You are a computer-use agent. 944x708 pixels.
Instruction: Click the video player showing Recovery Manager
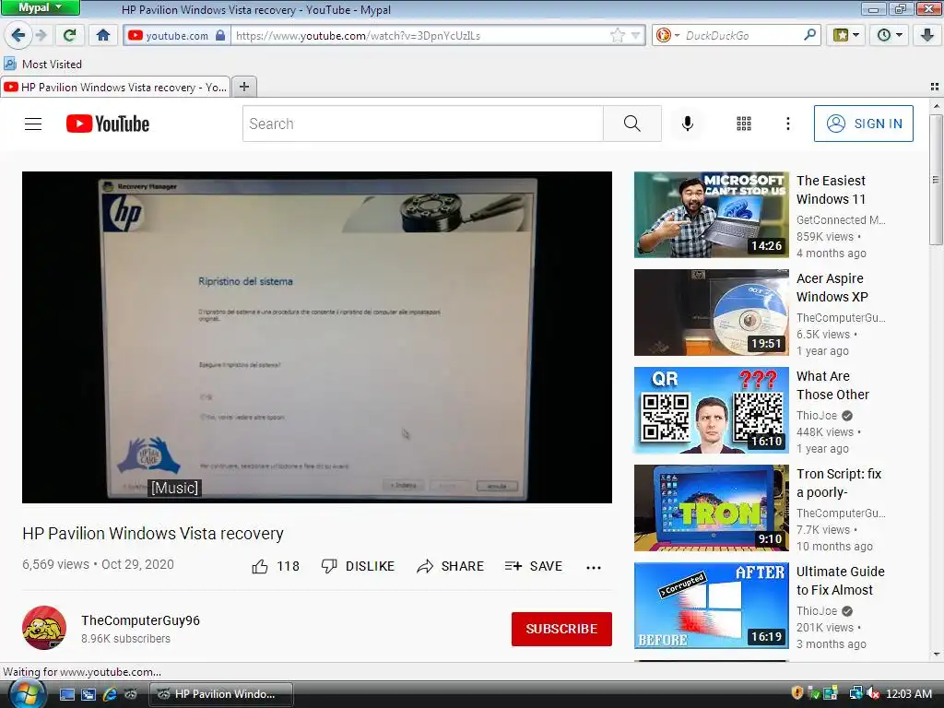(x=317, y=337)
